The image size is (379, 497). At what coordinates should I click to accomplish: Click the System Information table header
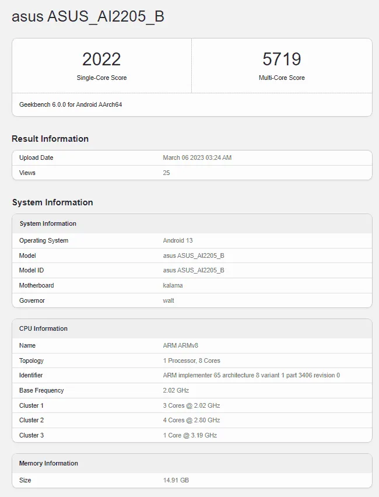(x=48, y=223)
